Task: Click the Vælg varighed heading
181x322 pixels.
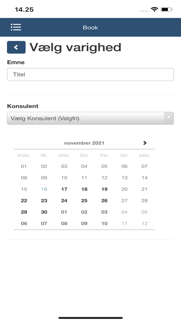Action: [75, 47]
